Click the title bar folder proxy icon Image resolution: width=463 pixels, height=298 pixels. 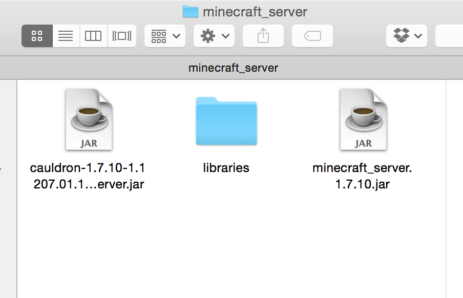(x=190, y=11)
